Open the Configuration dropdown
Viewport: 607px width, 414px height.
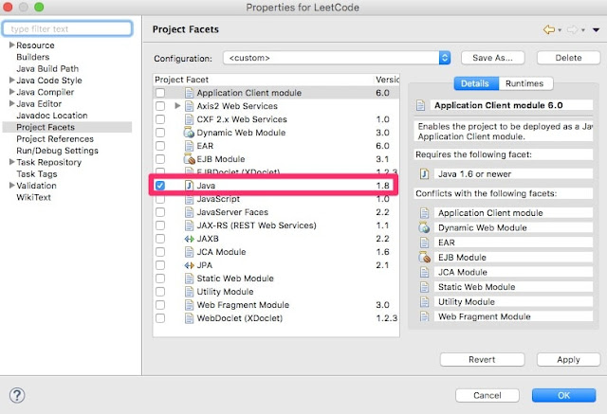pos(443,58)
